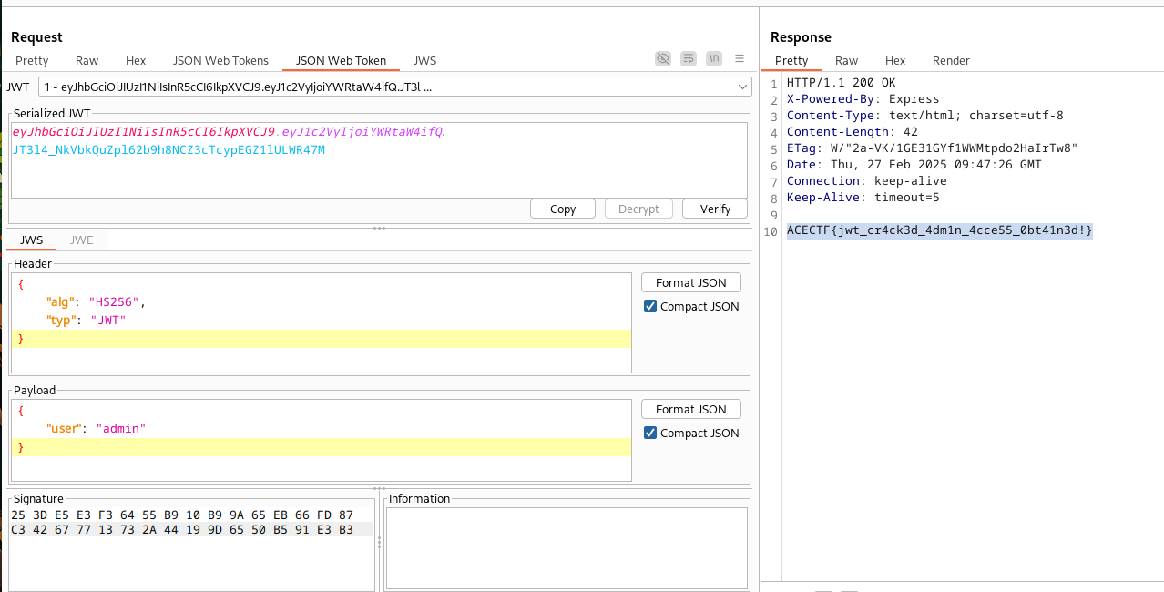Click the Copy button for serialized JWT
The width and height of the screenshot is (1164, 592).
pyautogui.click(x=563, y=209)
